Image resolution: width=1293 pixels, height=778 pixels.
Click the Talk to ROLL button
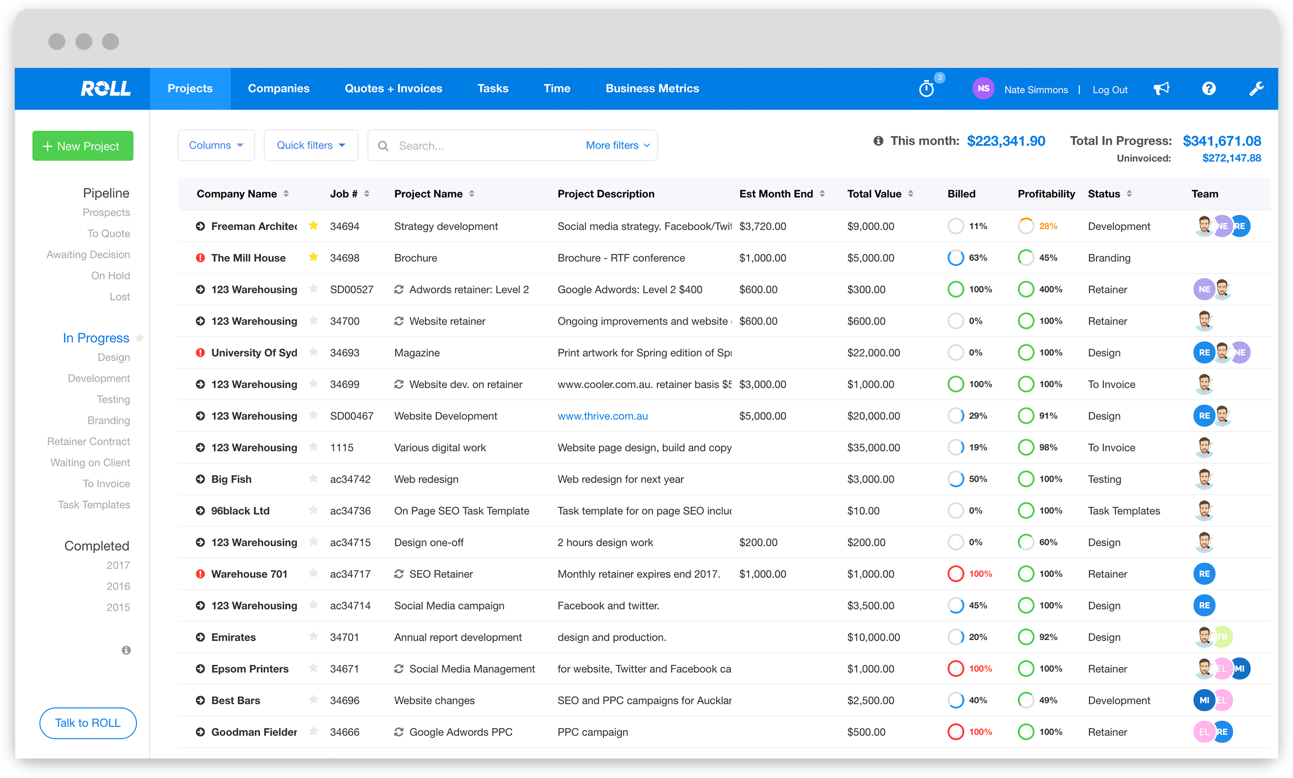88,723
